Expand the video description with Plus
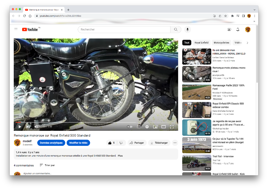The width and height of the screenshot is (268, 189). tap(120, 156)
